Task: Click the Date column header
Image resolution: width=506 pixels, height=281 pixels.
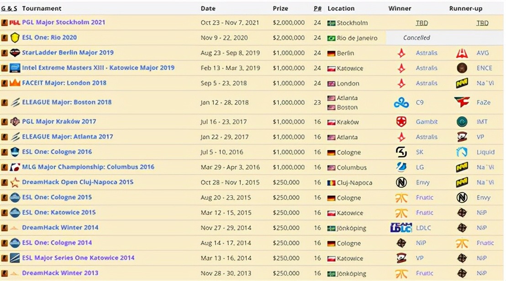Action: pyautogui.click(x=208, y=8)
